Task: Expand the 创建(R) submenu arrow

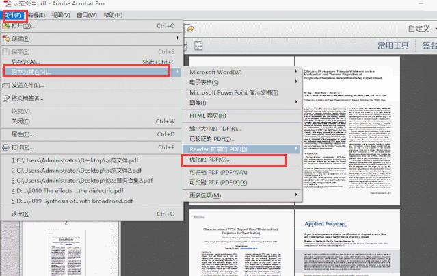Action: pos(178,38)
